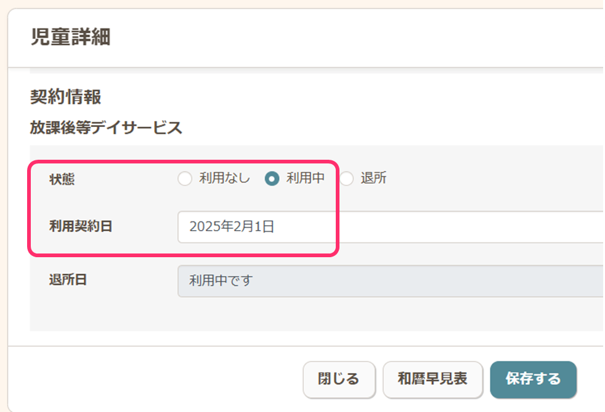Select the 利用なし radio button

click(185, 179)
